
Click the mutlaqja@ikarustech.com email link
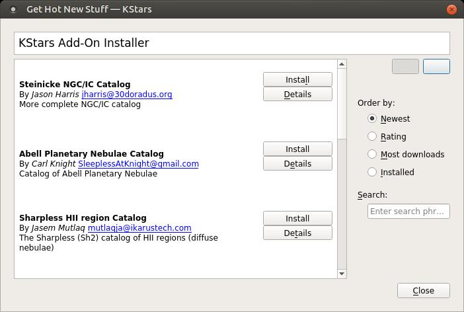[139, 228]
